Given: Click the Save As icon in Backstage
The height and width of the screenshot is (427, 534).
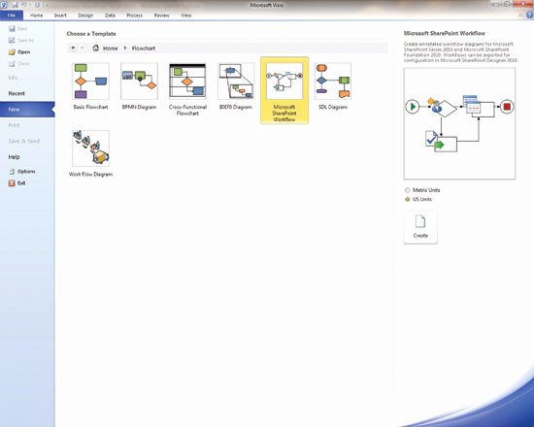Looking at the screenshot, I should coord(12,40).
